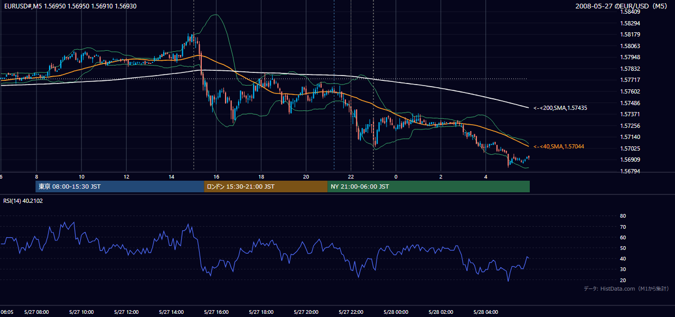This screenshot has height=317, width=675.
Task: Click the 200,SMA,1.57435 line label
Action: tap(560, 108)
